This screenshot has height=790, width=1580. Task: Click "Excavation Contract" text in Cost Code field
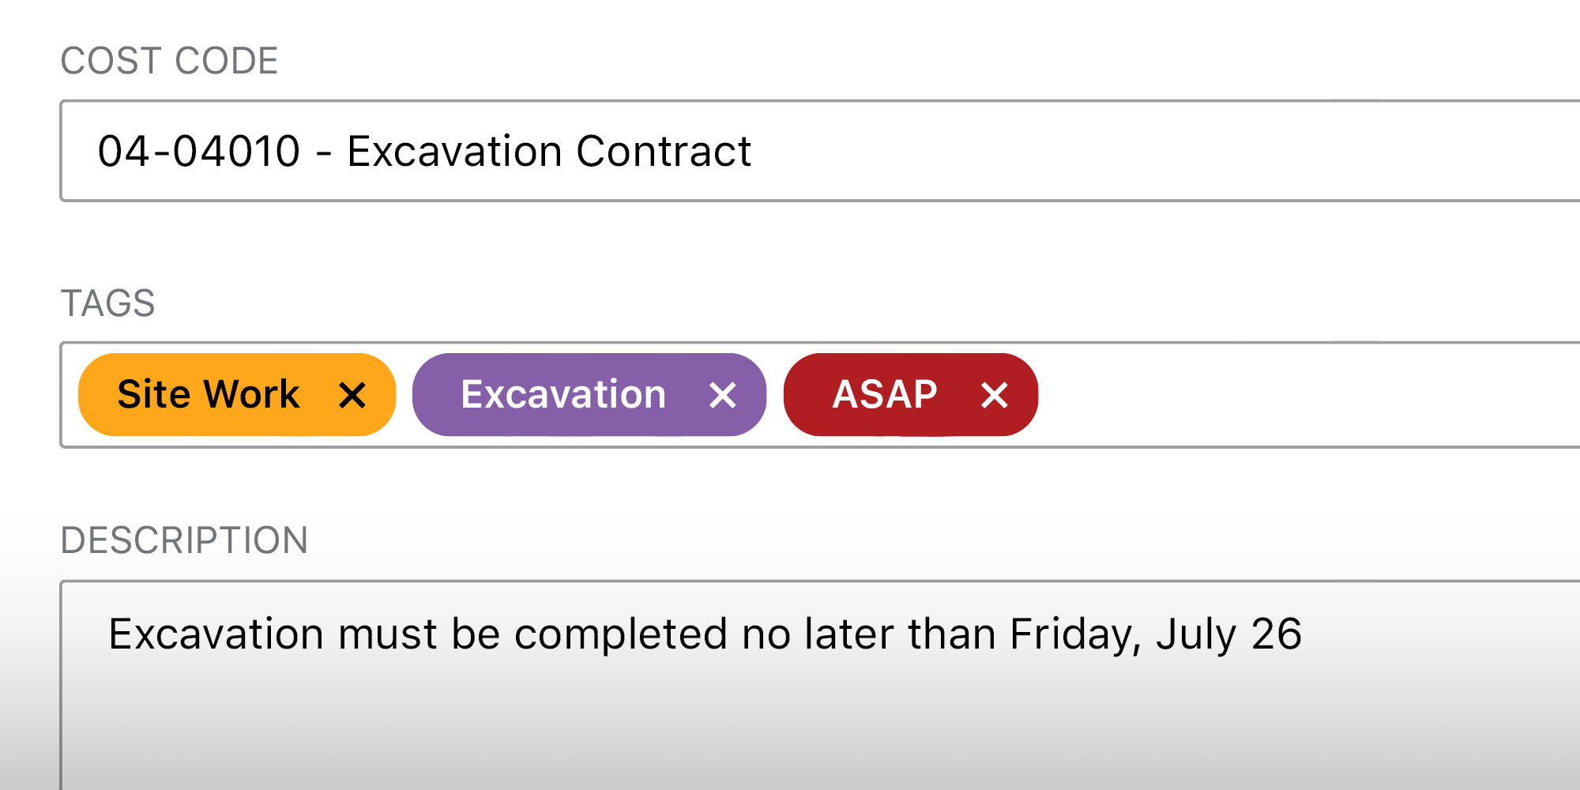tap(549, 151)
